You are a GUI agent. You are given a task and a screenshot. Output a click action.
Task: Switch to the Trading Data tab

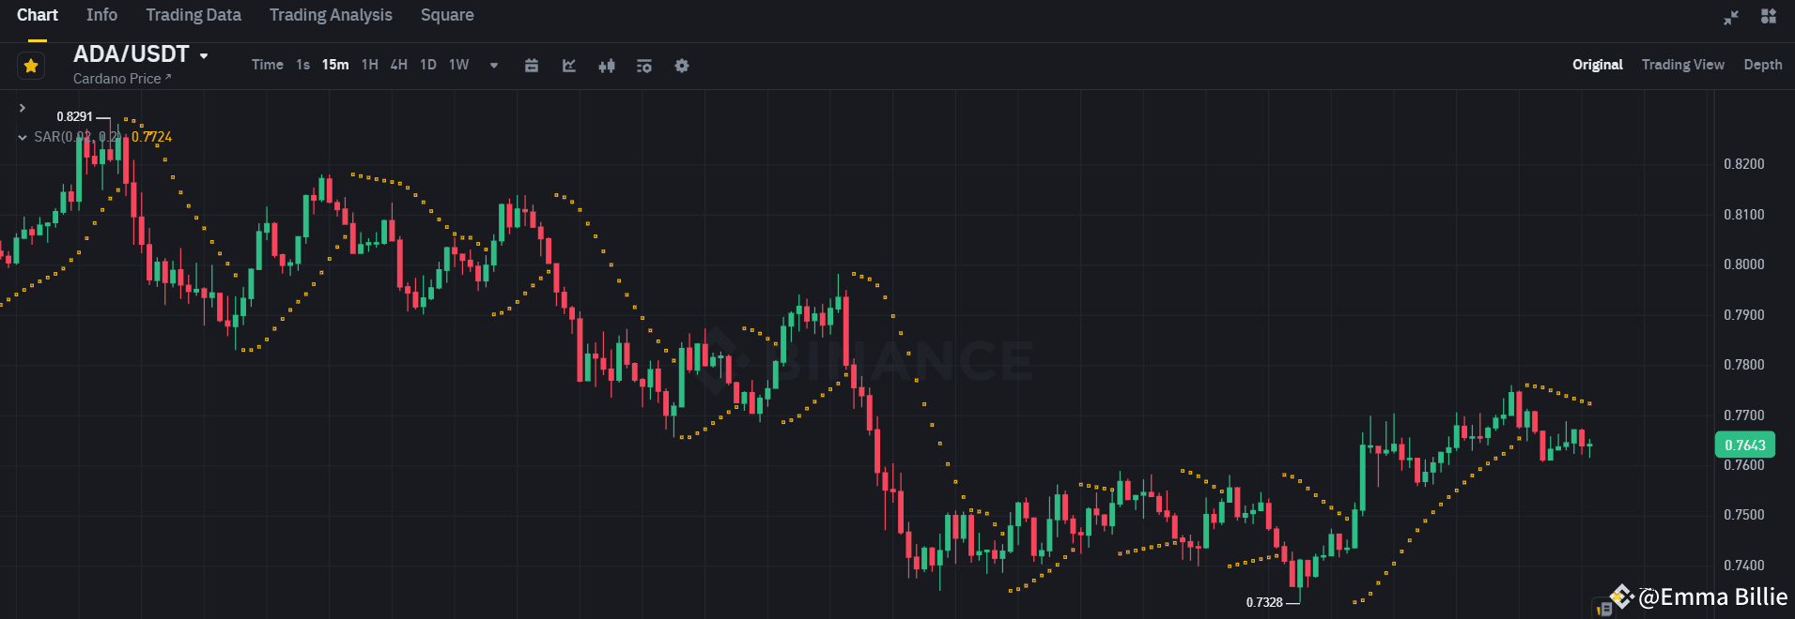tap(193, 15)
